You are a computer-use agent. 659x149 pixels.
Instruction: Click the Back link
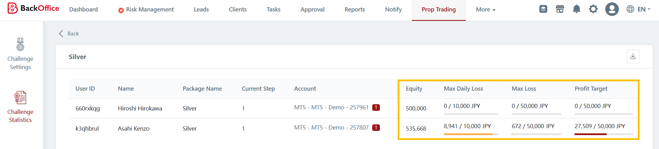coord(69,34)
